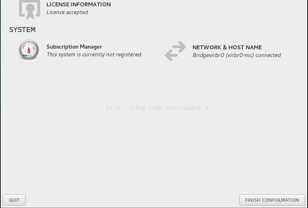Click 'This system is currently not registered' text
The image size is (308, 208).
(x=94, y=55)
